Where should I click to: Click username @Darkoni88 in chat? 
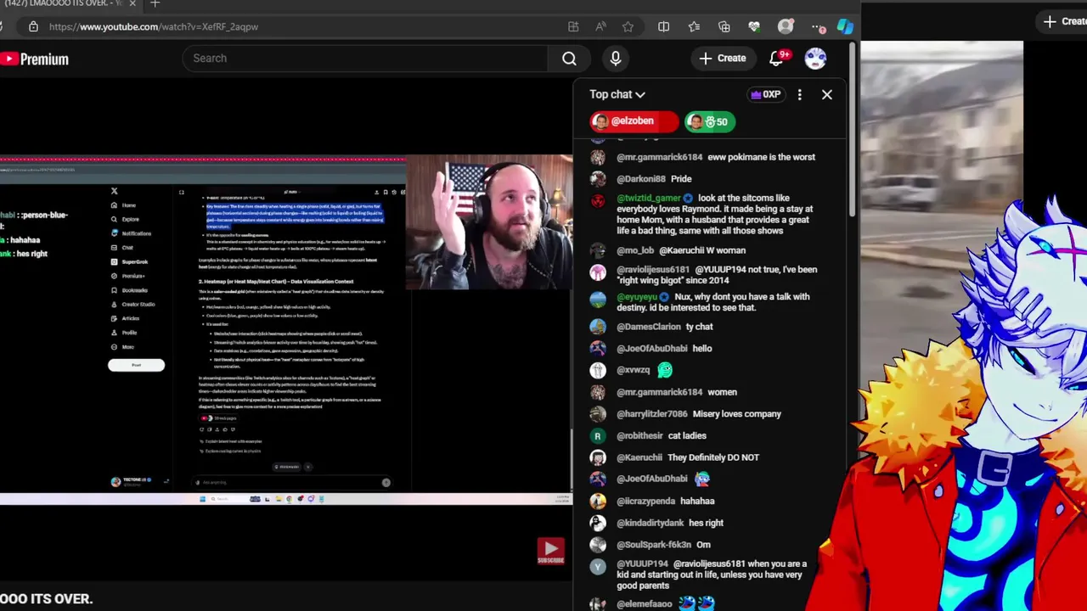pos(640,179)
